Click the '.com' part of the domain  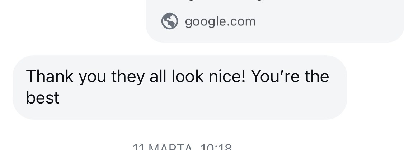tap(241, 21)
